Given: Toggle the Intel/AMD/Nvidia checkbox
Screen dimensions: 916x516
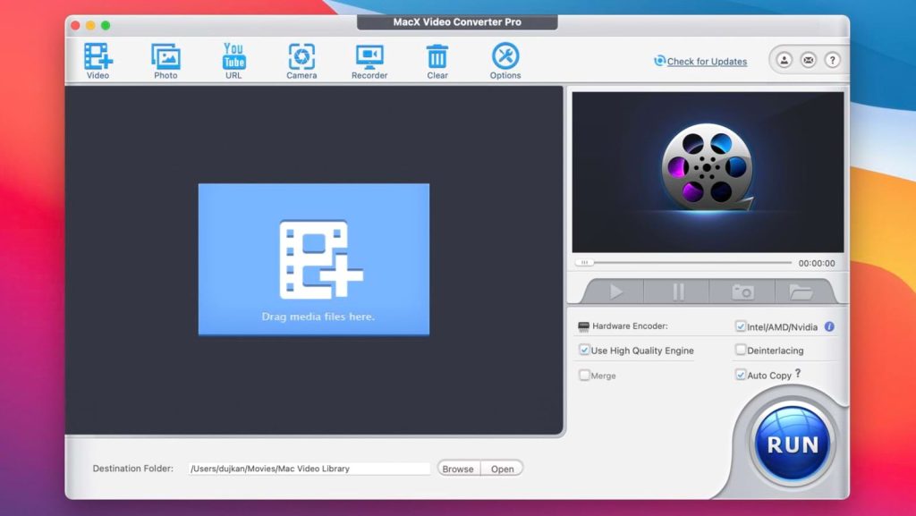Looking at the screenshot, I should [741, 326].
